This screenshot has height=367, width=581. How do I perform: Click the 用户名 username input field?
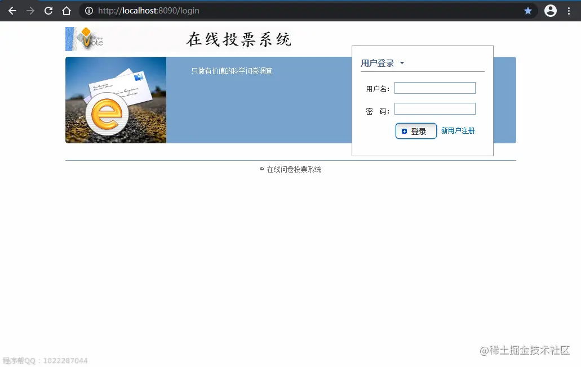(x=434, y=88)
